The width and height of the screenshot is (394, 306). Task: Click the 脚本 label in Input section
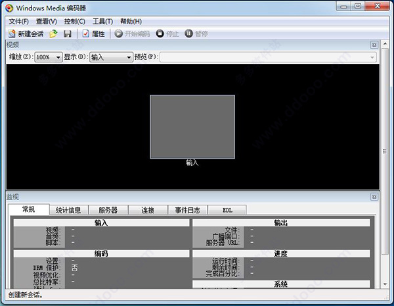(53, 243)
